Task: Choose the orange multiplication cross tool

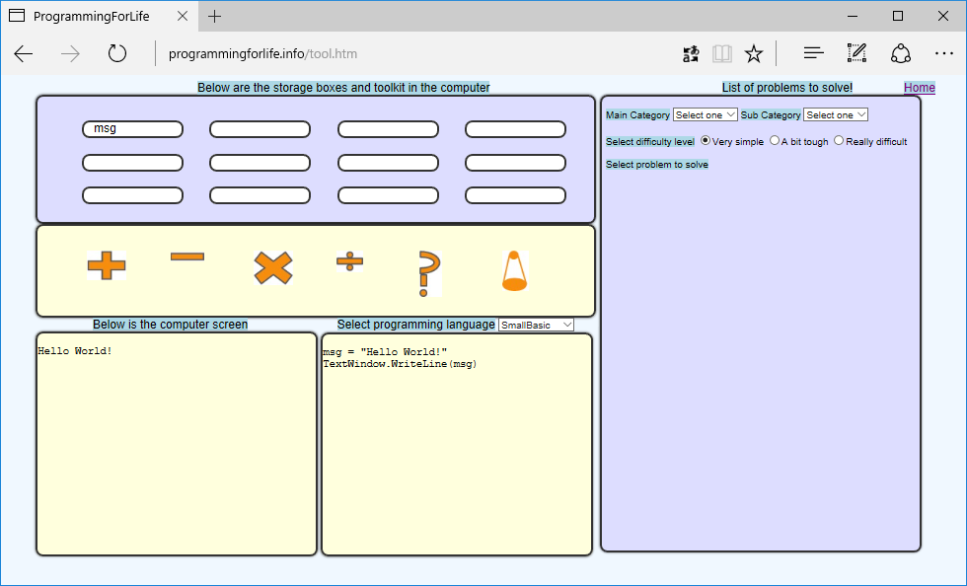Action: click(x=273, y=268)
